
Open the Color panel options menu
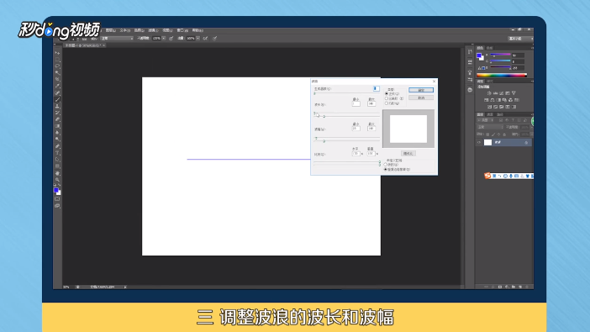point(532,48)
